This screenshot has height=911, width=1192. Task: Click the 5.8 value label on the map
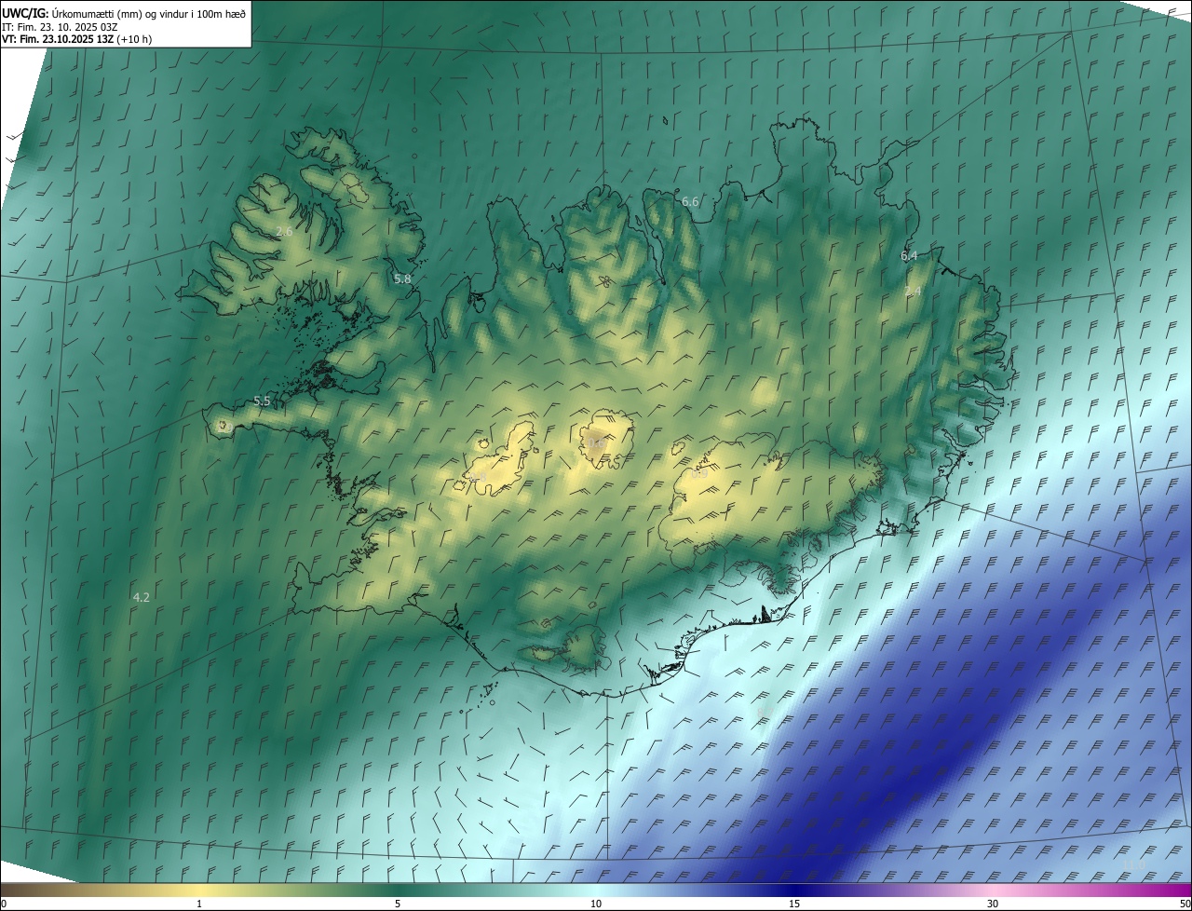click(x=402, y=279)
